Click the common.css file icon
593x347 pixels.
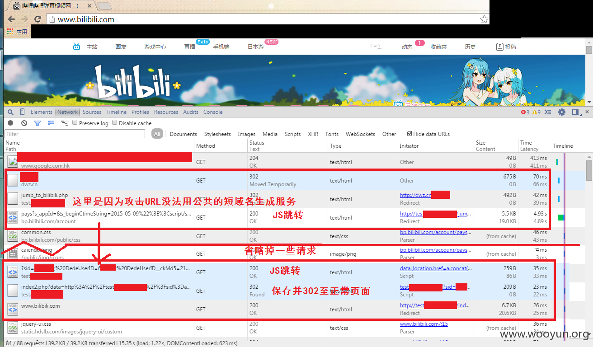13,236
